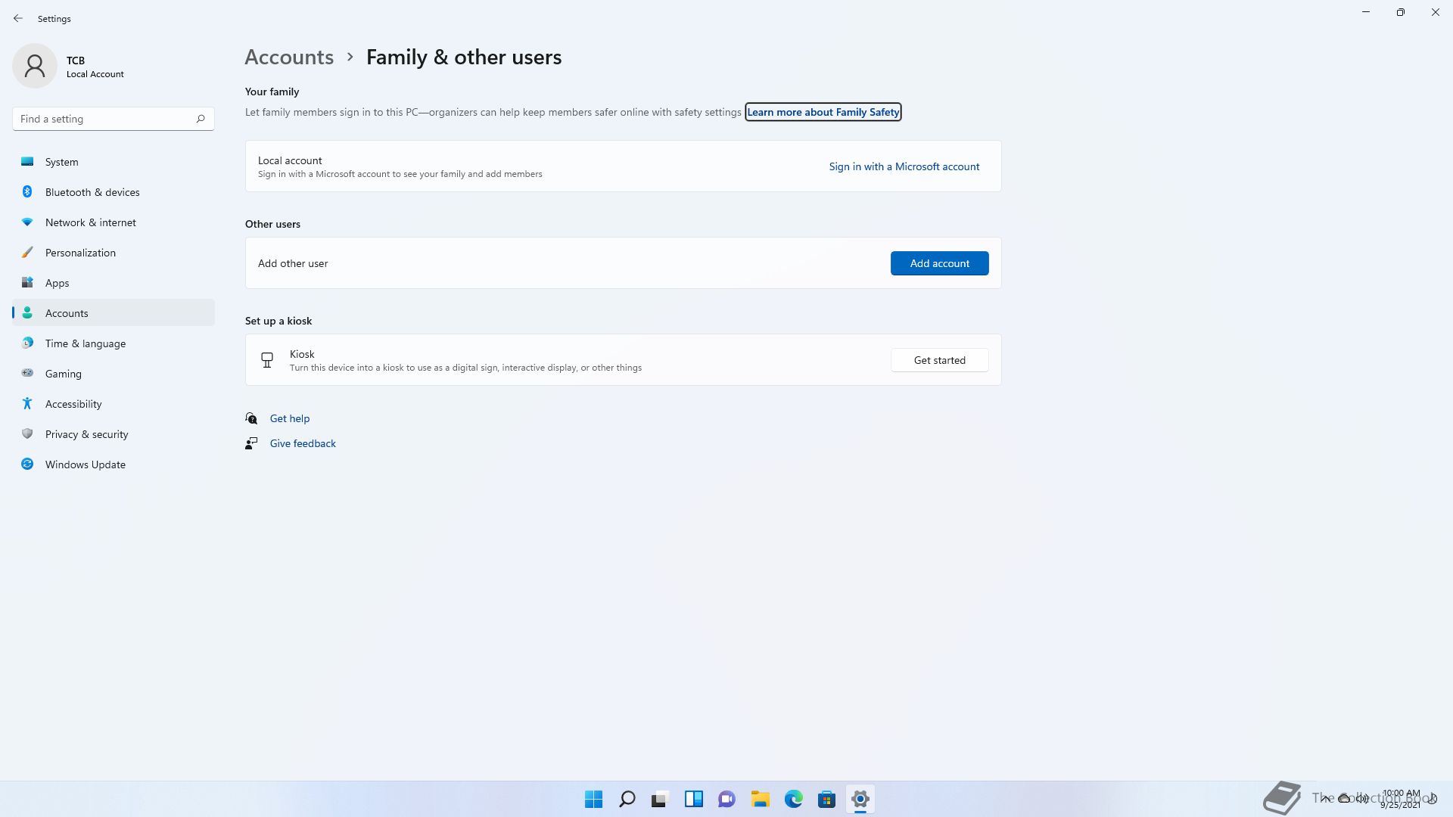Open Microsoft Store from taskbar

(827, 799)
